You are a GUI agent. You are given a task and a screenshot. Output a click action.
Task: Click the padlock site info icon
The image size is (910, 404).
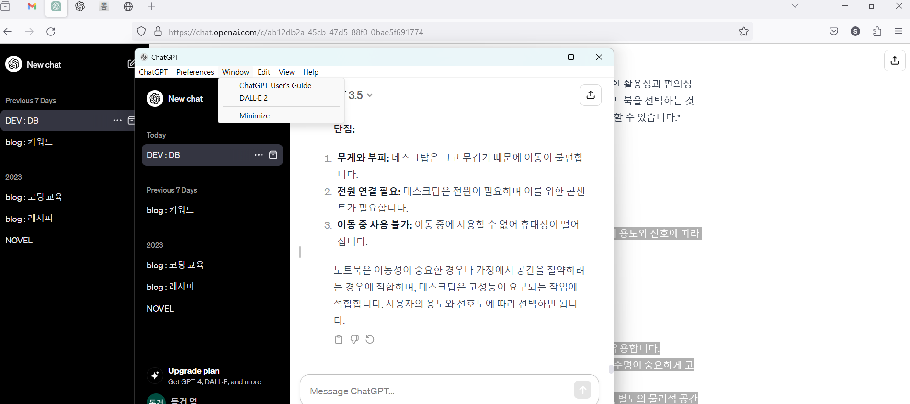158,32
